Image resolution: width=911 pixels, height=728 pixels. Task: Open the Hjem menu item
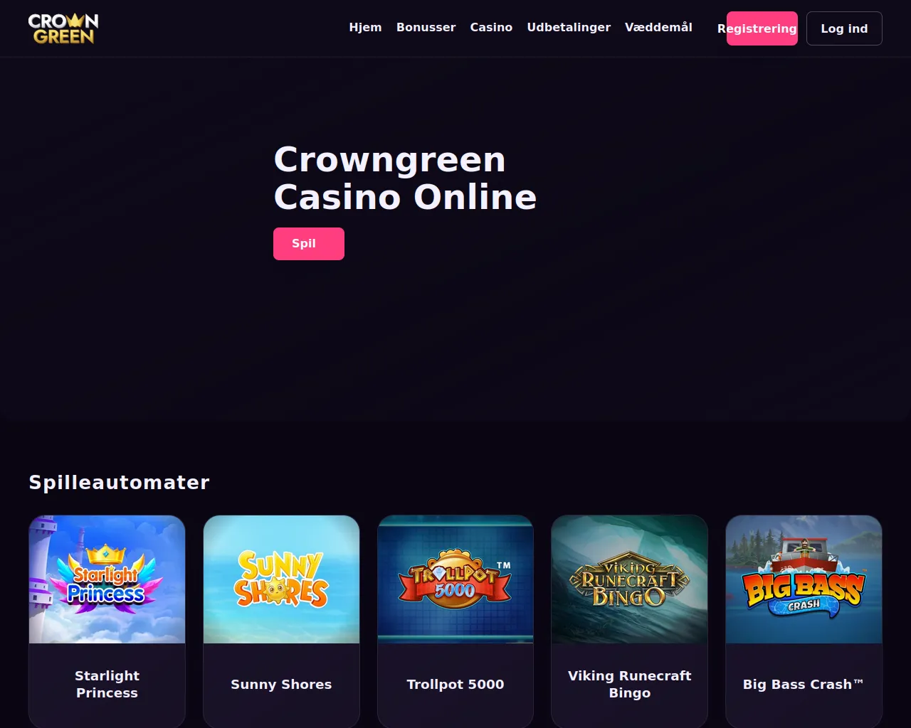[x=365, y=27]
